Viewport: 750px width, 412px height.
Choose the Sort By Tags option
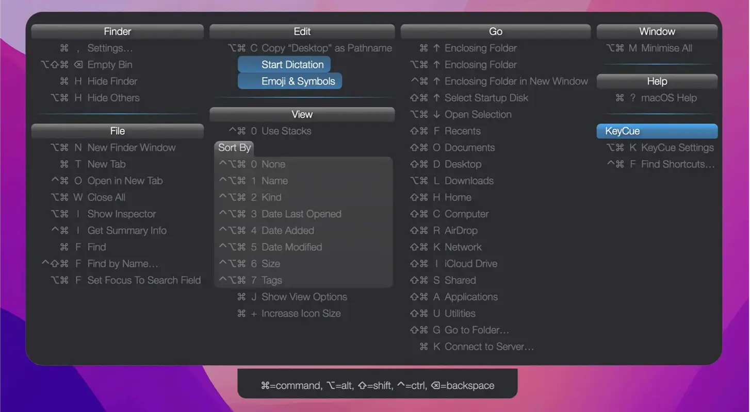coord(271,281)
